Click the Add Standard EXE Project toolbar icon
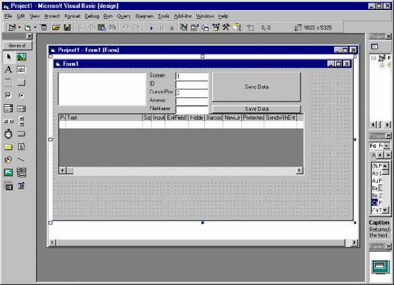394x285 pixels. pos(12,27)
